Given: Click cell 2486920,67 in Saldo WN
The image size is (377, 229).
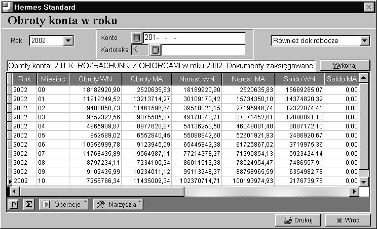Looking at the screenshot, I should 299,135.
